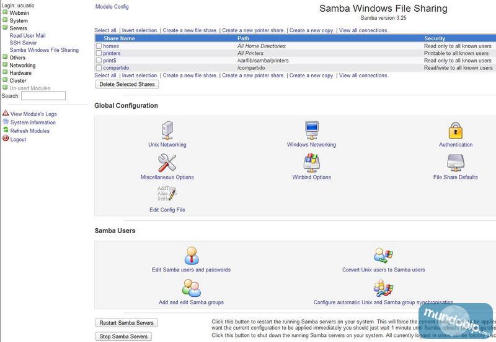Screen dimensions: 496x342
Task: Open the Unix Networking icon
Action: [x=167, y=130]
